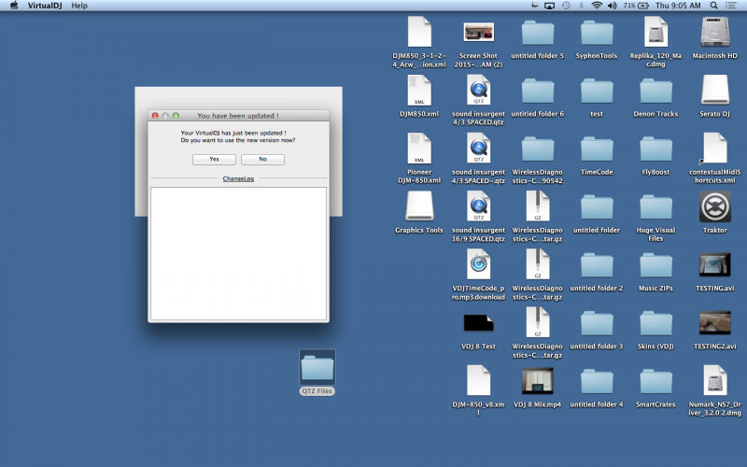
Task: Select sound insurgent 16/9 SPACED.qtz file
Action: tap(478, 206)
